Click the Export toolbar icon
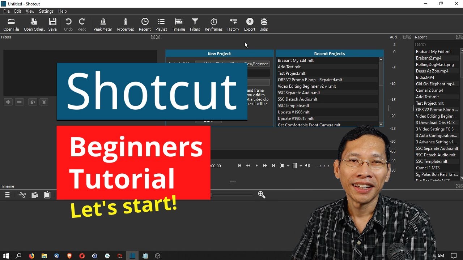Viewport: 463px width, 260px height. coord(250,25)
